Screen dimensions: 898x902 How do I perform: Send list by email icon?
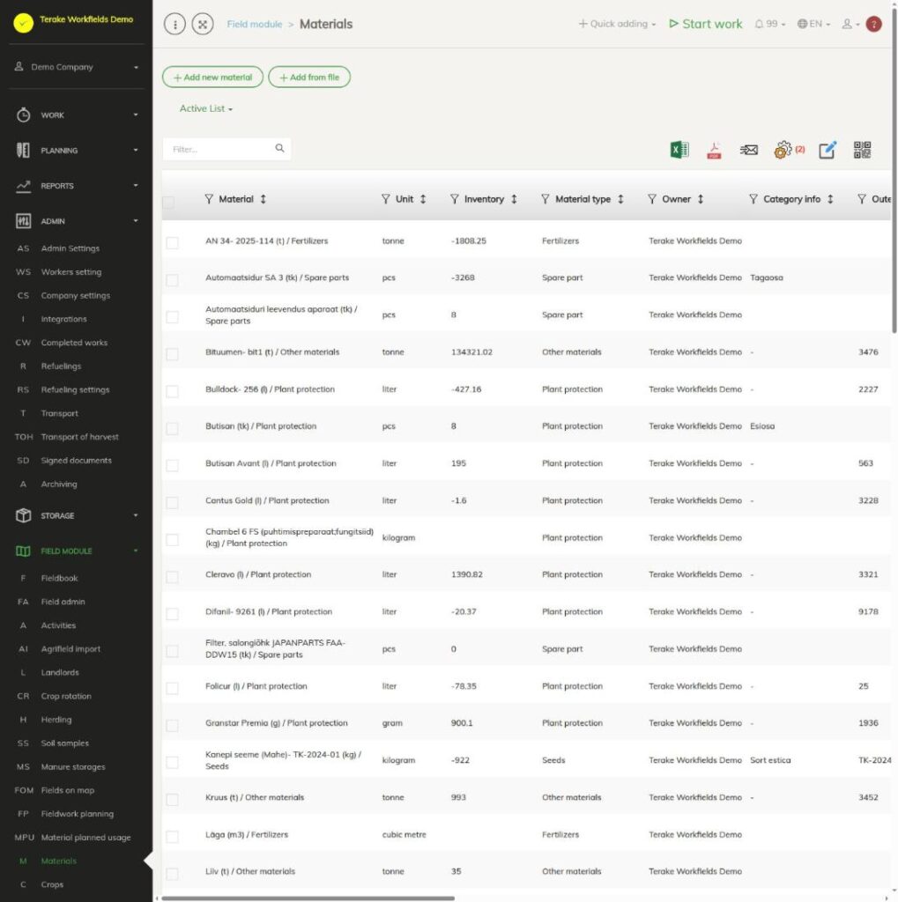748,150
